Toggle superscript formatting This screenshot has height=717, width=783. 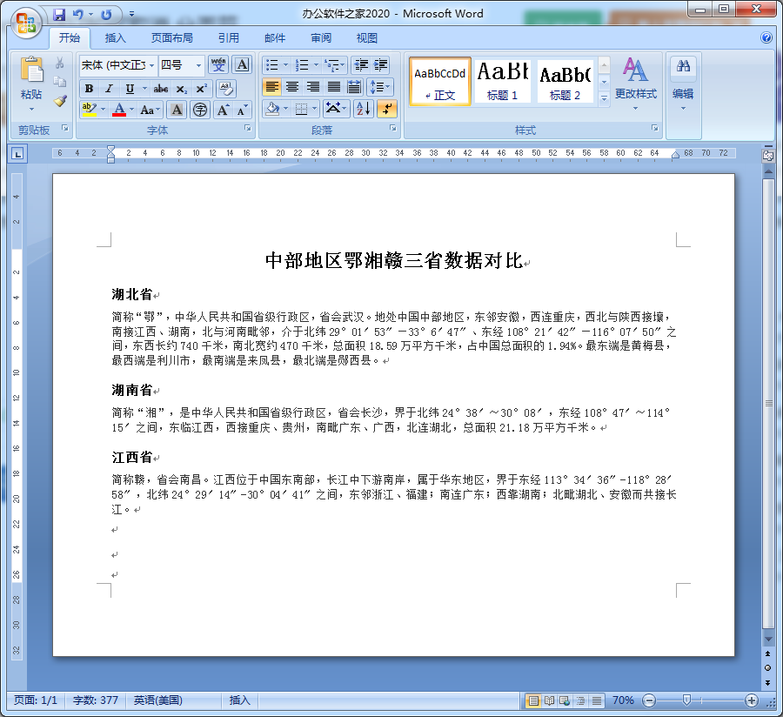[x=201, y=89]
